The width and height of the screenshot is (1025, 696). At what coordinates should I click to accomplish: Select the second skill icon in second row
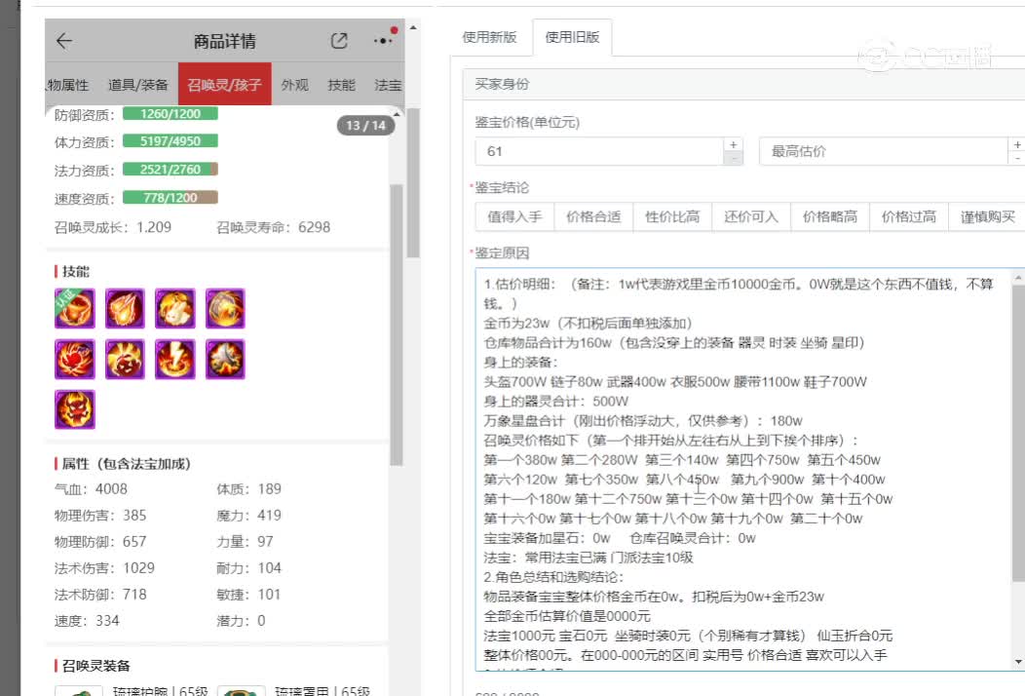[x=125, y=359]
